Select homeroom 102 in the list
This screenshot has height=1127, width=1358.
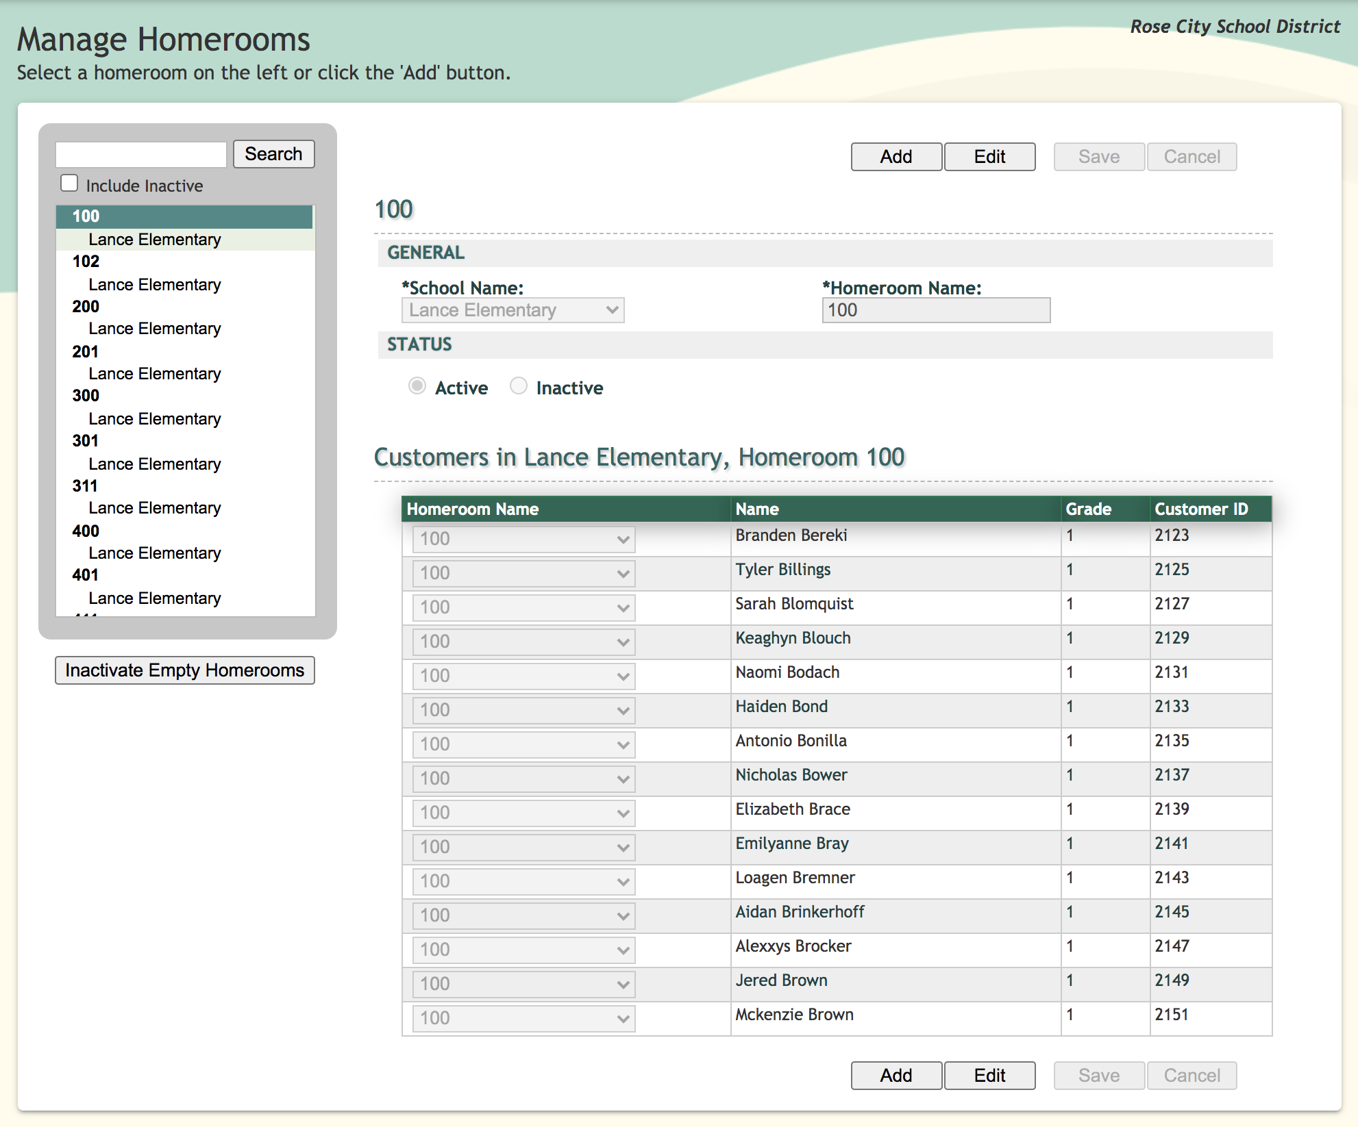point(86,262)
